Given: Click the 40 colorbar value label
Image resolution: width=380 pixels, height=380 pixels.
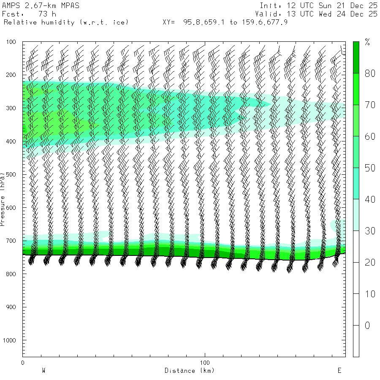Looking at the screenshot, I should 370,199.
